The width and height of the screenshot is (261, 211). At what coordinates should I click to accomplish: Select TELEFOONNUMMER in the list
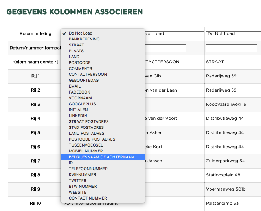(x=88, y=169)
